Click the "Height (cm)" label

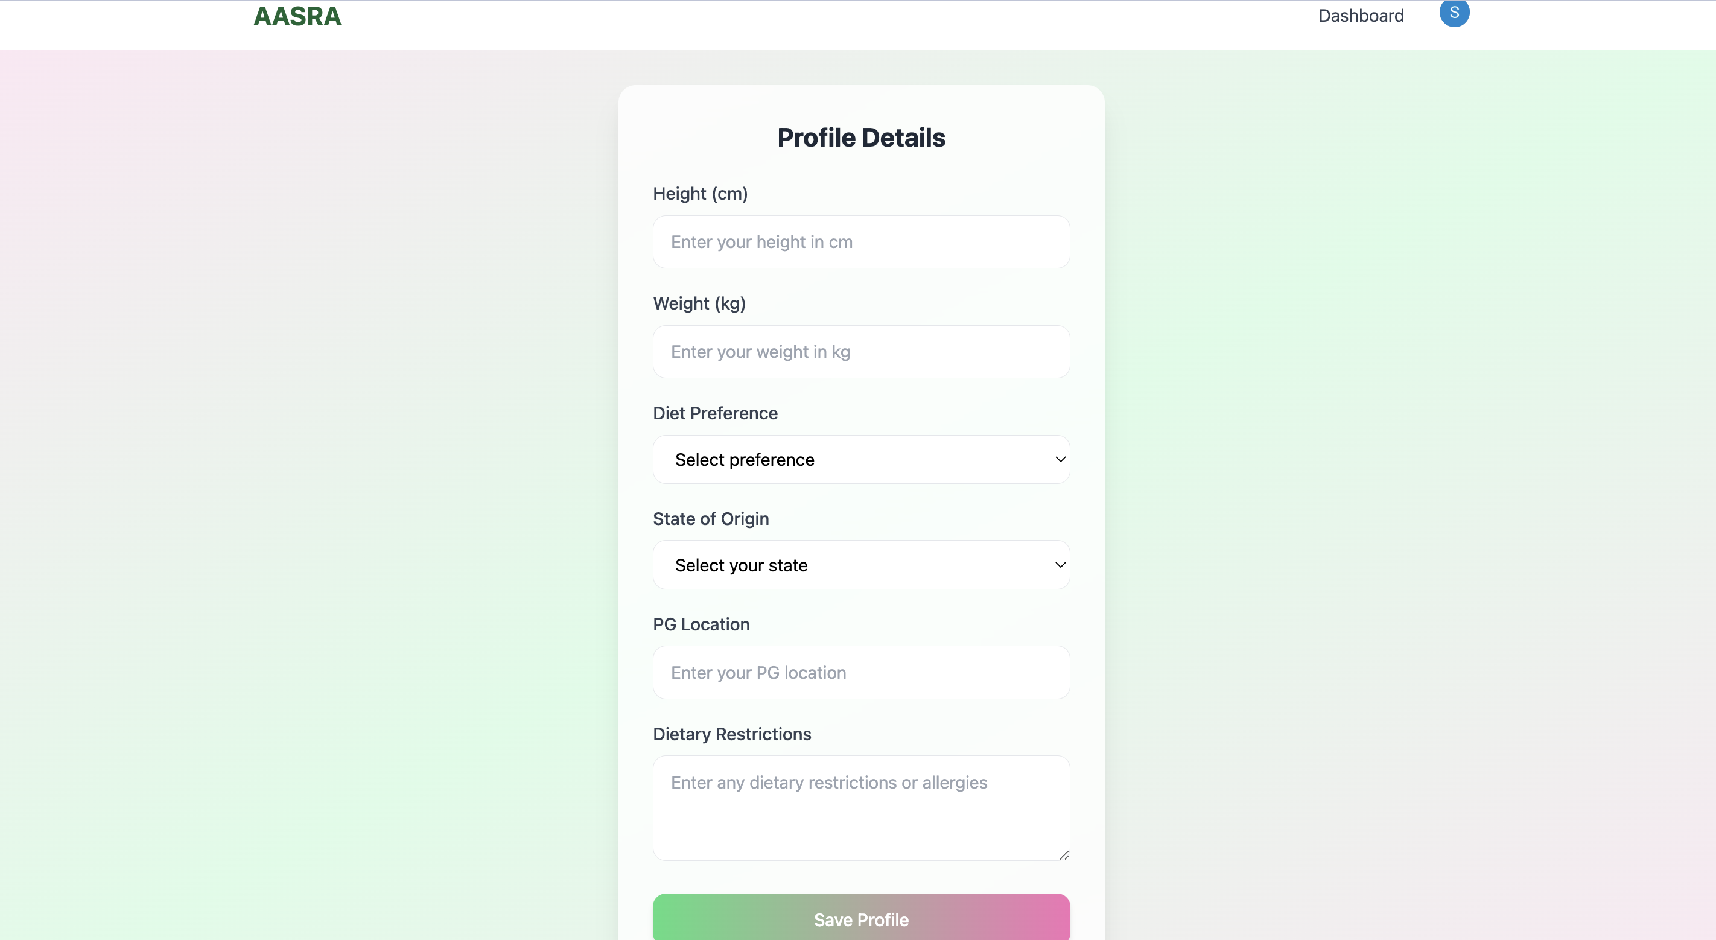coord(700,194)
